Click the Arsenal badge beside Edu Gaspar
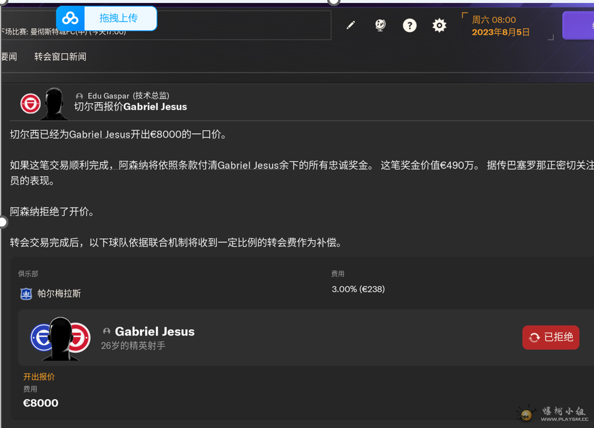This screenshot has height=428, width=594. click(x=31, y=104)
